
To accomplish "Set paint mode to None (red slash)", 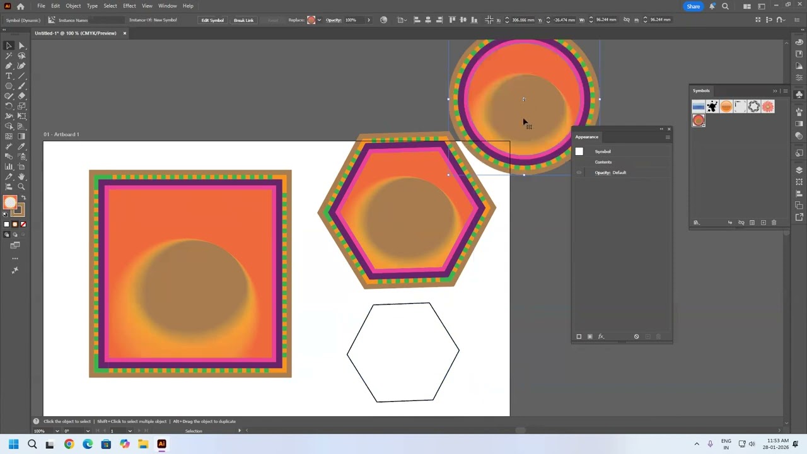I will (23, 224).
